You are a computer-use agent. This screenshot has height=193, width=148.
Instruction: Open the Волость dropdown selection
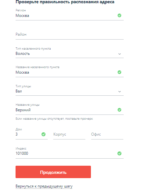click(69, 53)
